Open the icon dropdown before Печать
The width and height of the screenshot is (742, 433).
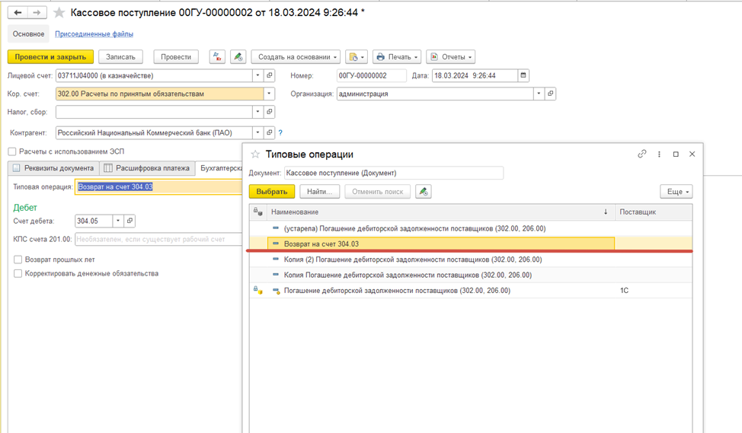(357, 57)
